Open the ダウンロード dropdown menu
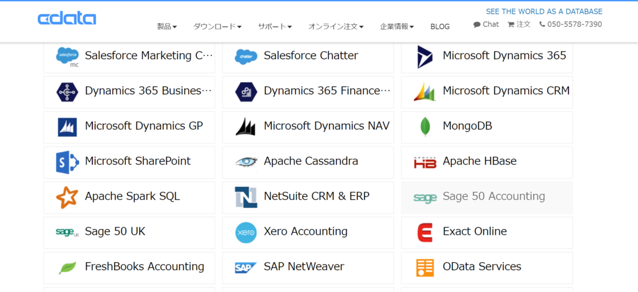The height and width of the screenshot is (292, 638). point(217,27)
